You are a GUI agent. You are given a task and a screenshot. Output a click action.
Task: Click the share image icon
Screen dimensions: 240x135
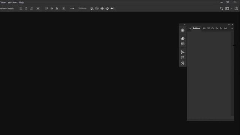pyautogui.click(x=236, y=8)
